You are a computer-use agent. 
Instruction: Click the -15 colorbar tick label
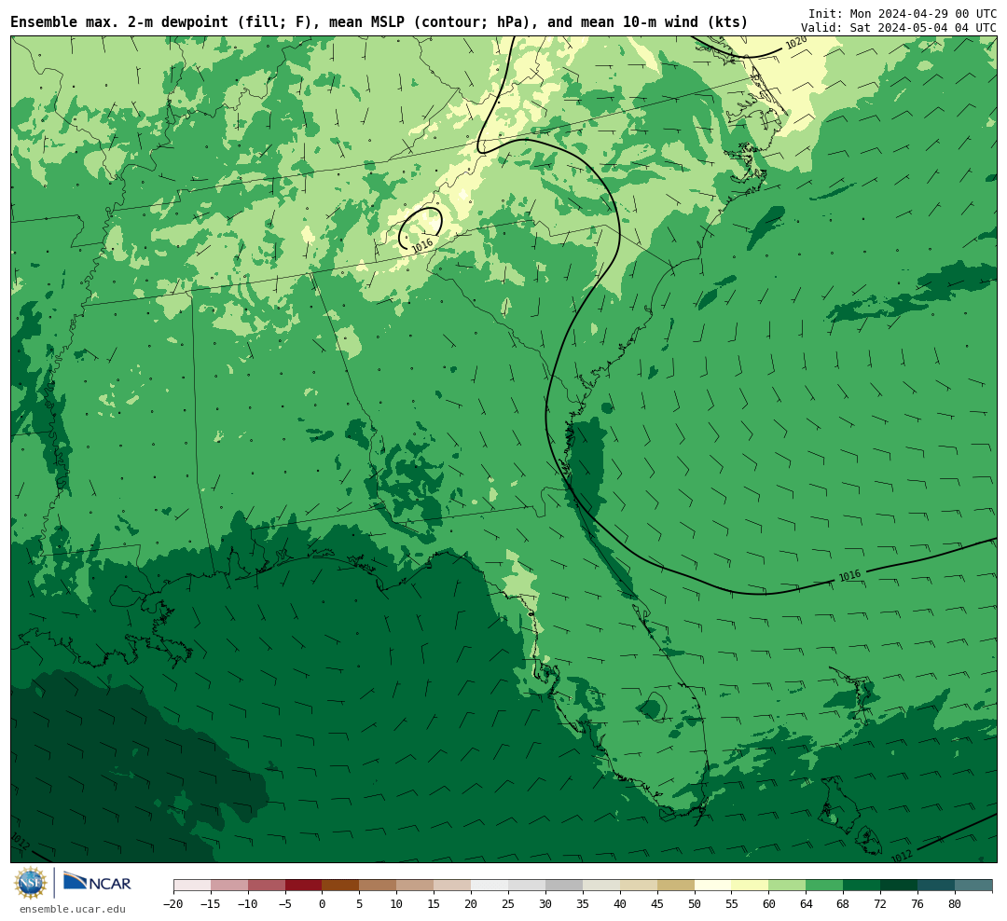210,903
